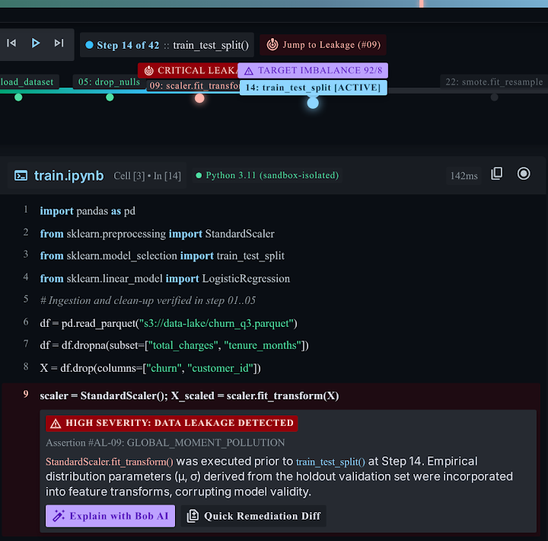This screenshot has height=541, width=548.
Task: Click the HIGH SEVERITY: DATA LEAKAGE DETECTED banner
Action: 171,423
